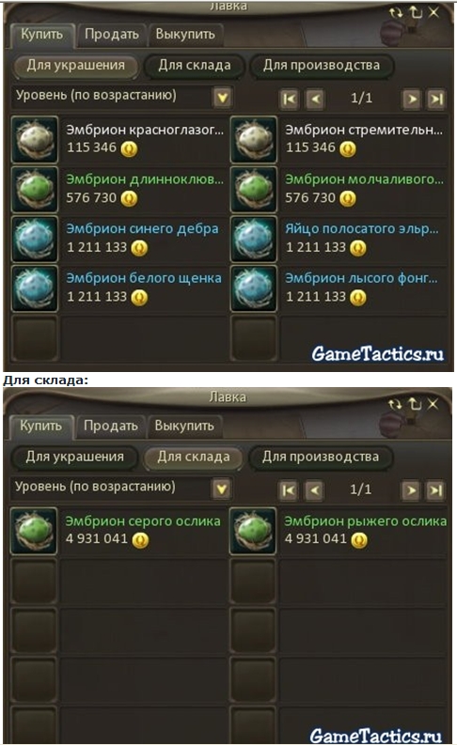Choose the Эмбрион рыжего ослика egg icon
The width and height of the screenshot is (457, 745).
click(x=253, y=531)
